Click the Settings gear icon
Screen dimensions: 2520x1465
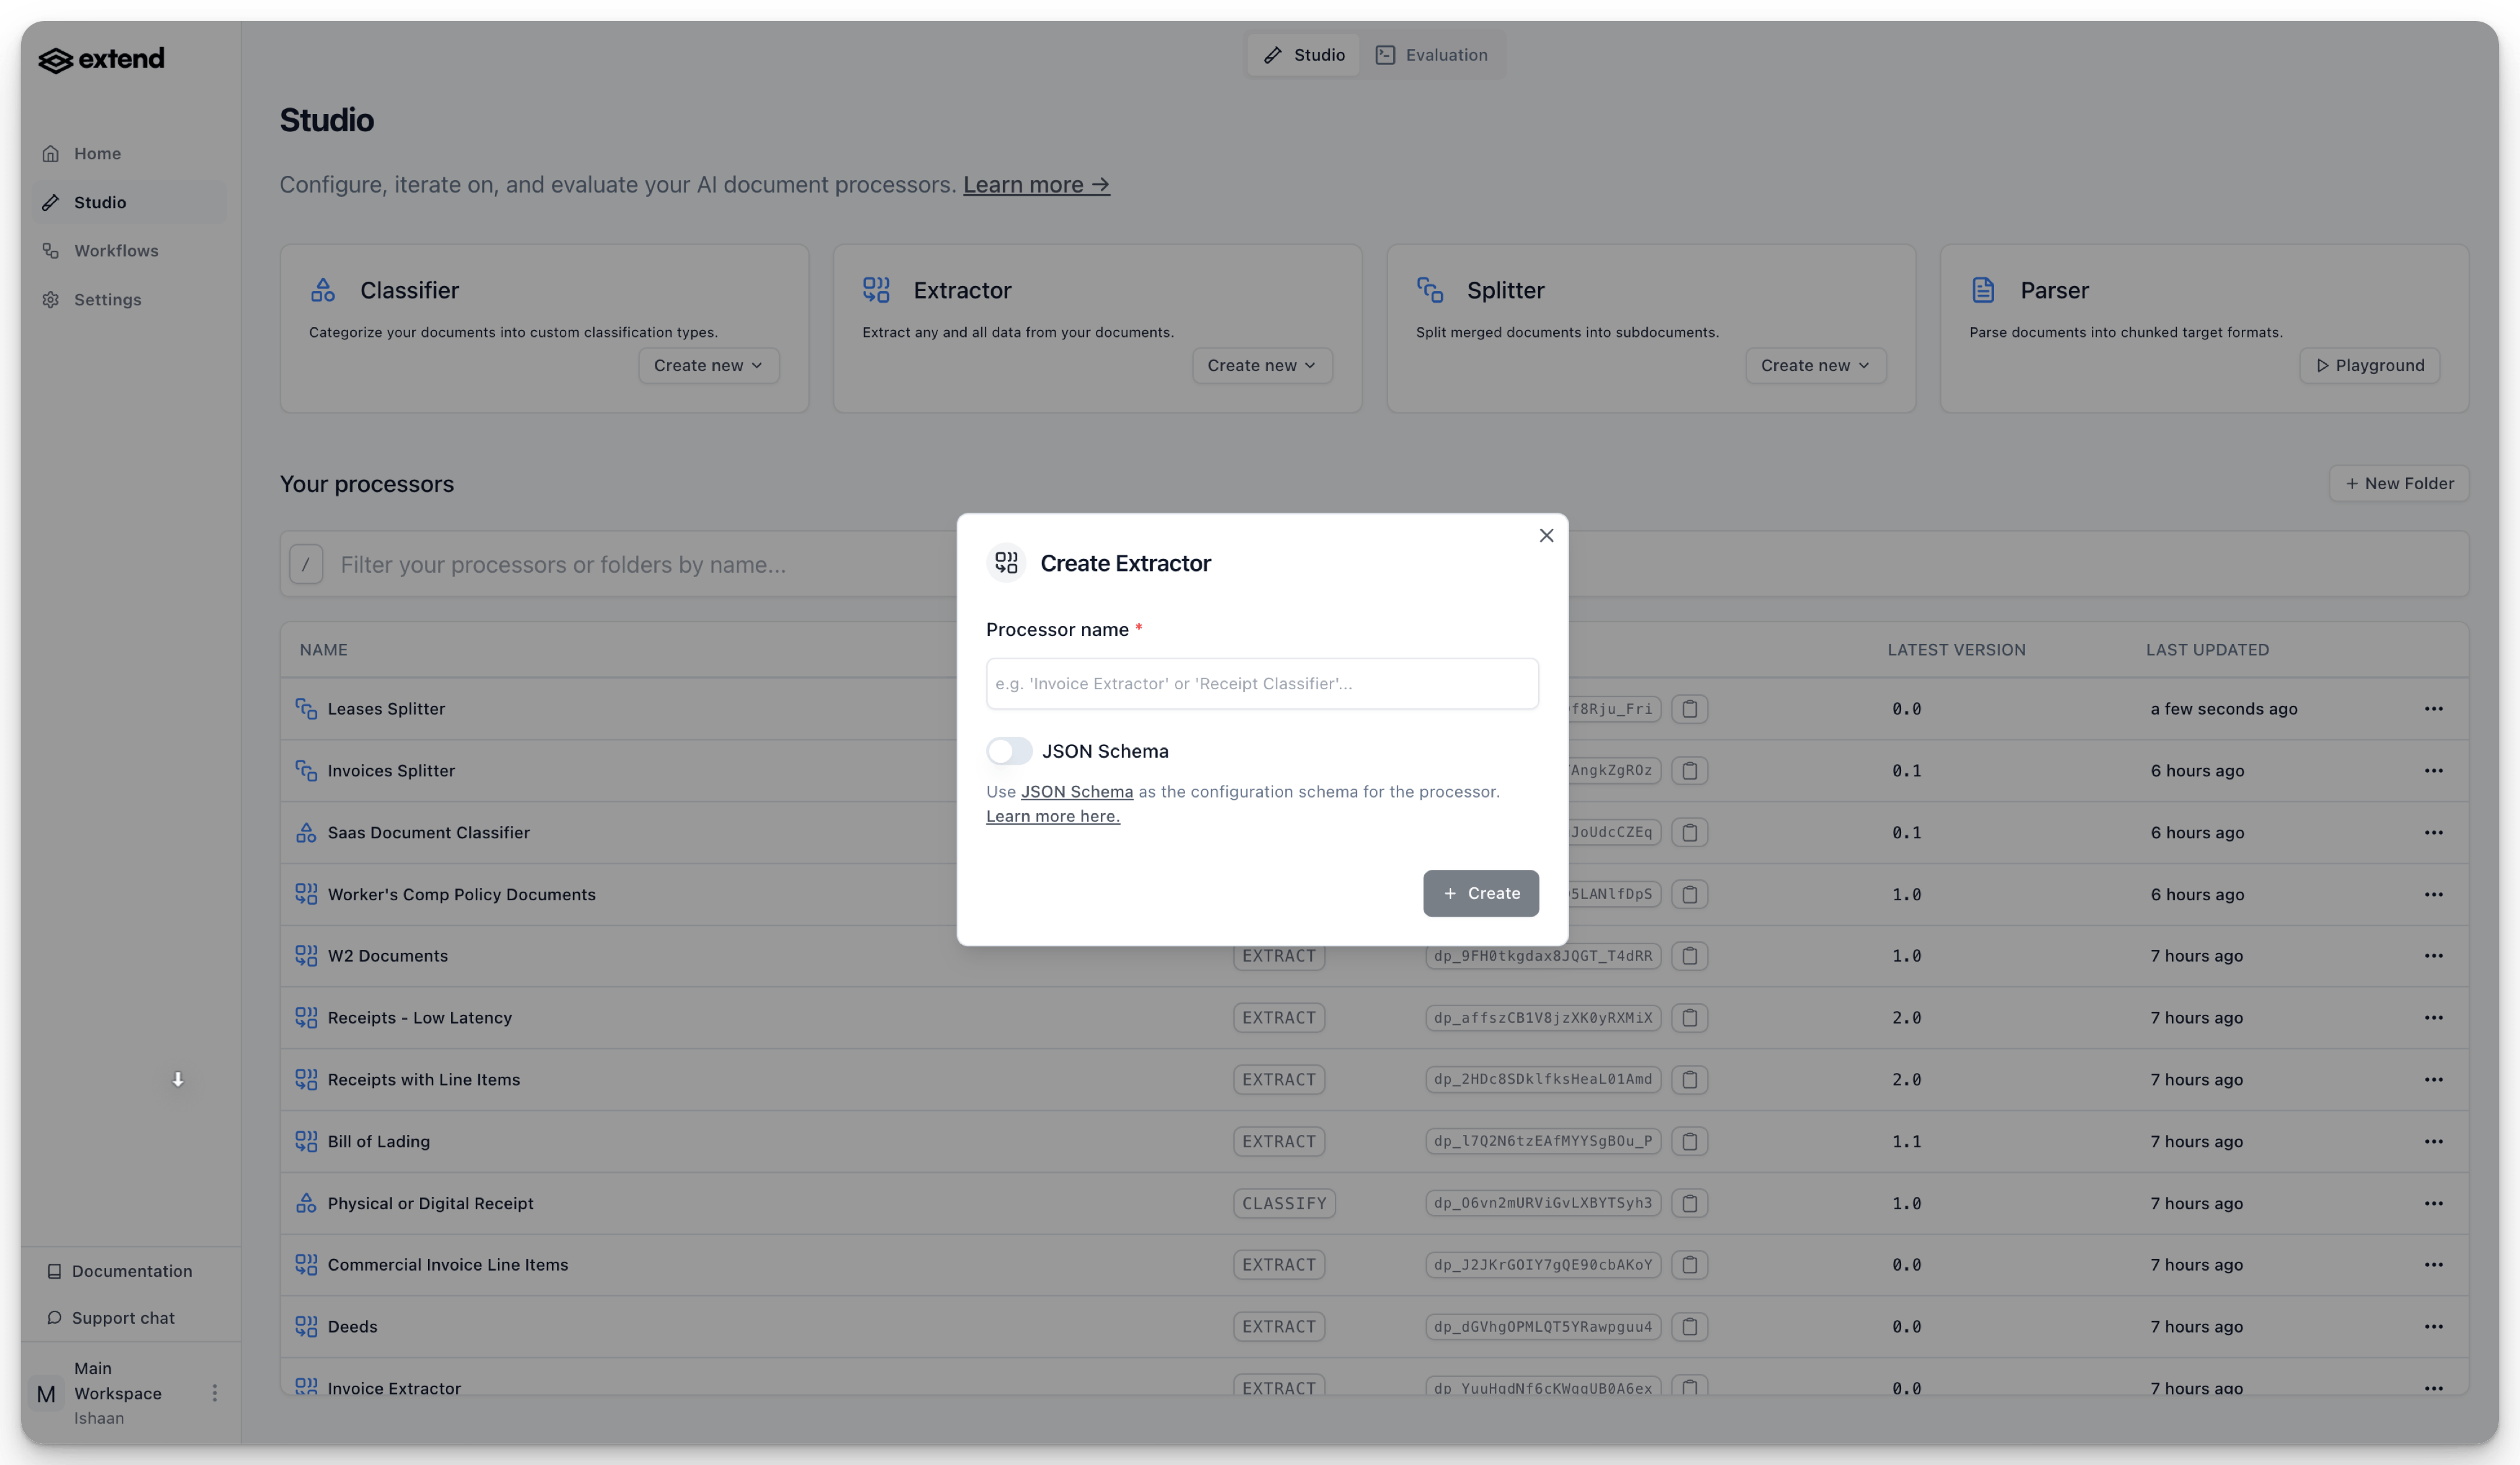coord(51,300)
